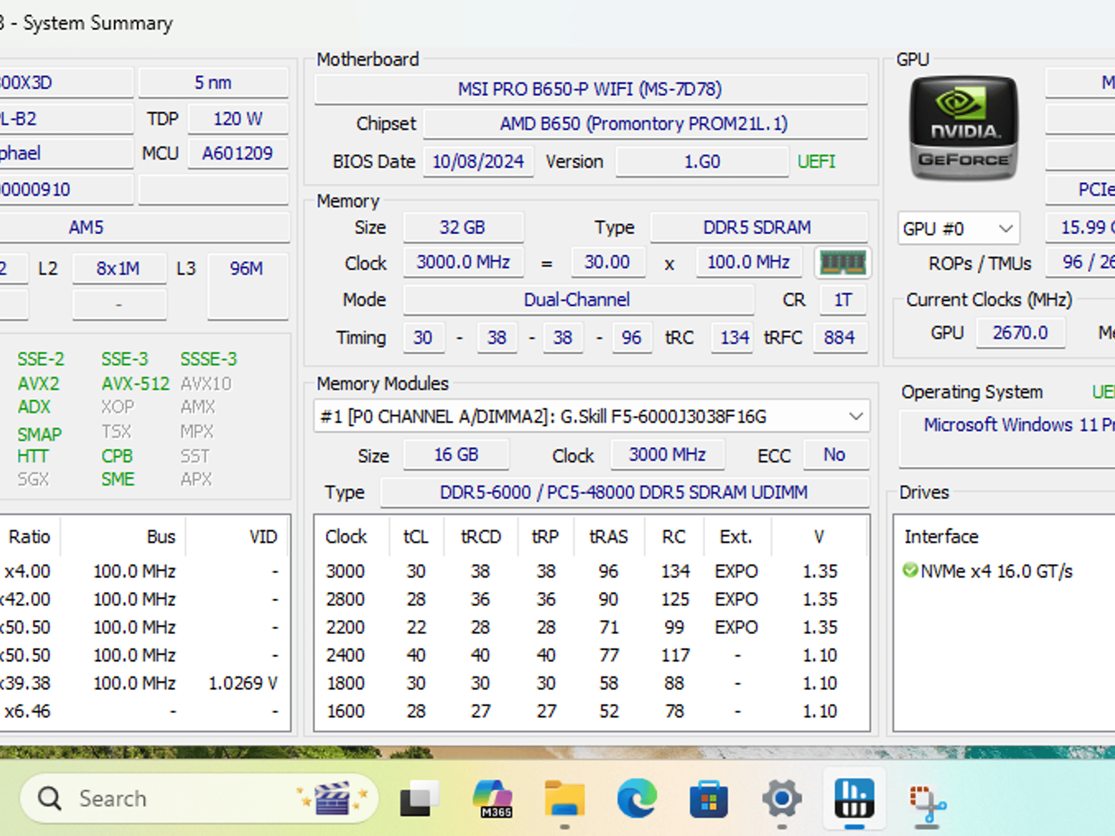This screenshot has height=836, width=1115.
Task: Launch Microsoft 365 Copilot from taskbar
Action: tap(492, 798)
